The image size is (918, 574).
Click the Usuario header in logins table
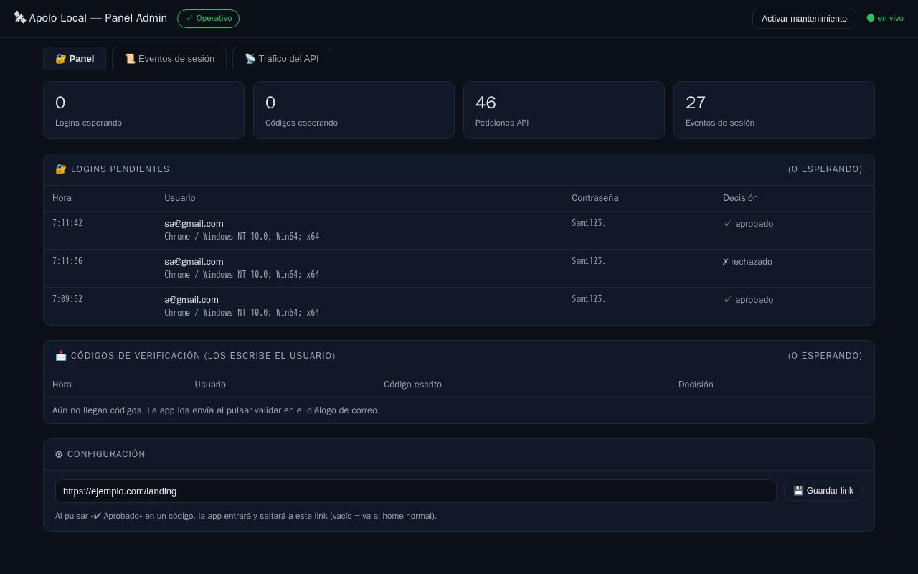(179, 198)
